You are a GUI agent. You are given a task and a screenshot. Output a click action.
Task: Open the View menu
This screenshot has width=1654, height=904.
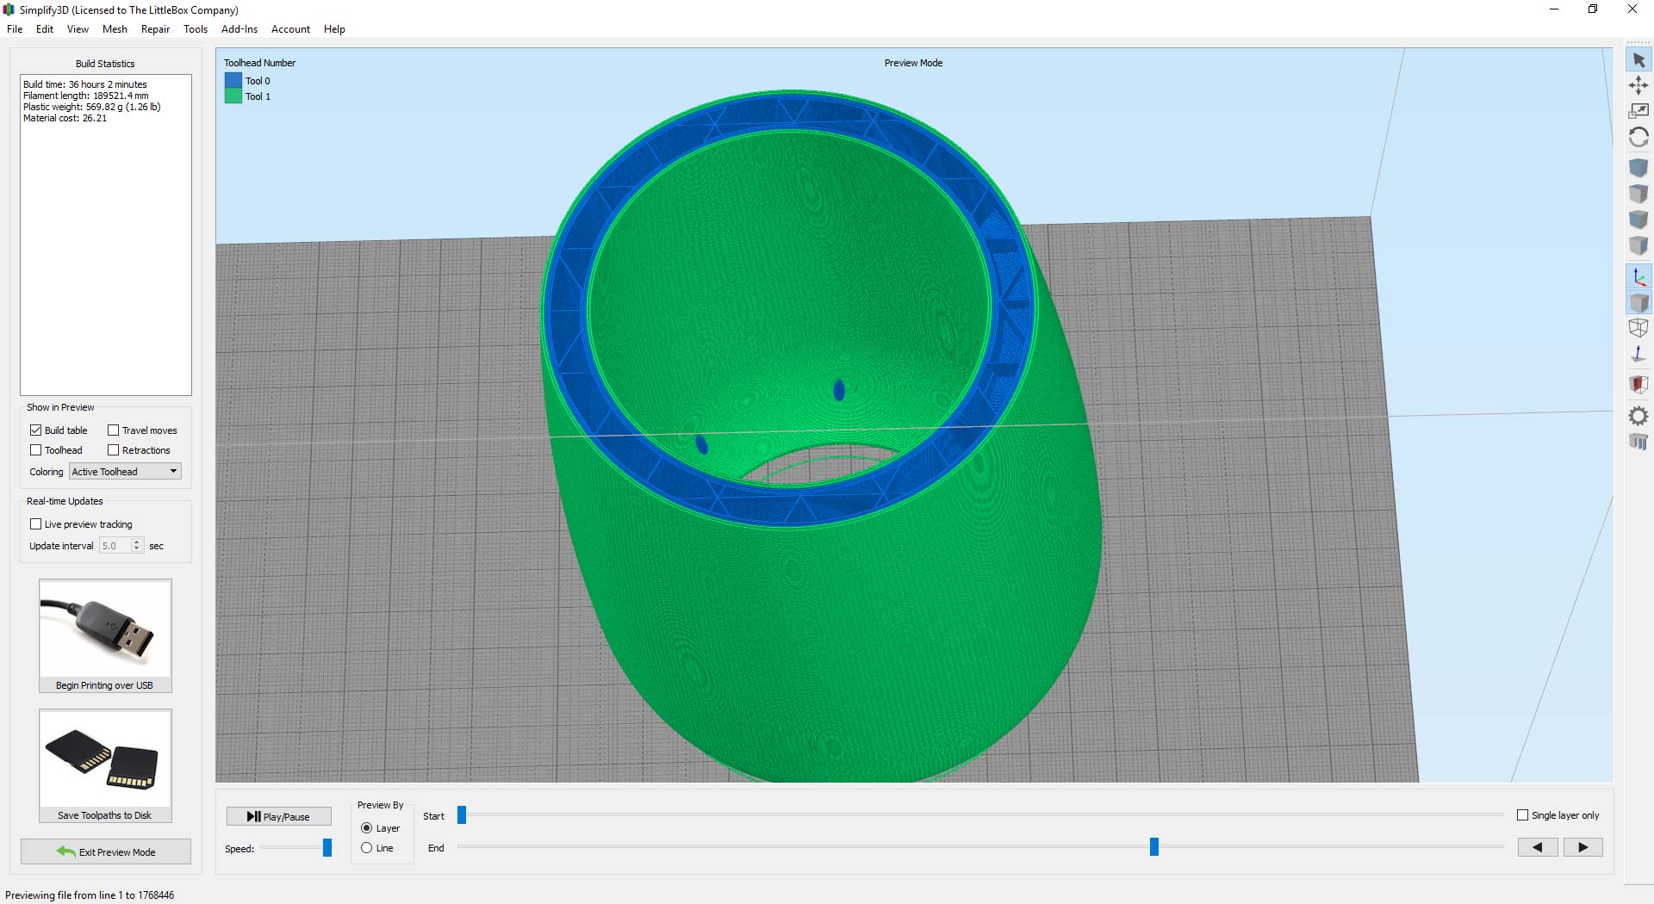click(78, 28)
